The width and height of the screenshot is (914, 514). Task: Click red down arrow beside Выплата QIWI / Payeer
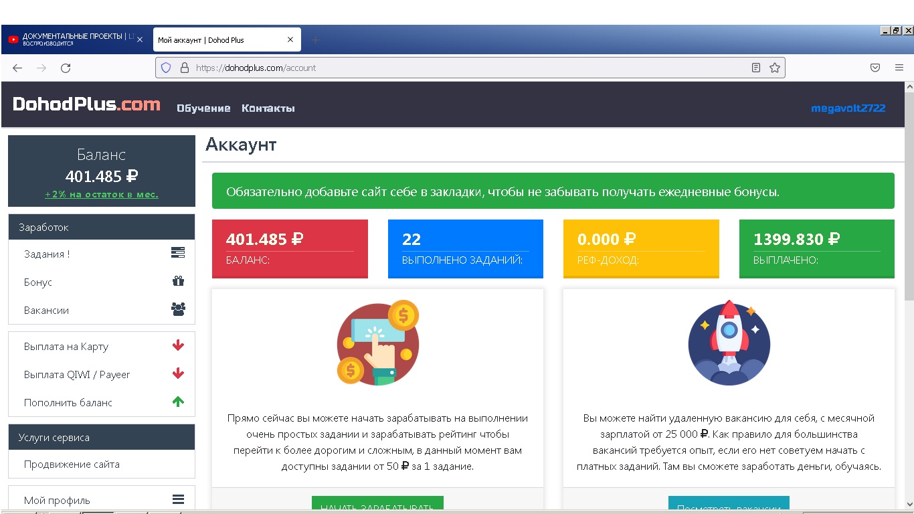coord(178,373)
